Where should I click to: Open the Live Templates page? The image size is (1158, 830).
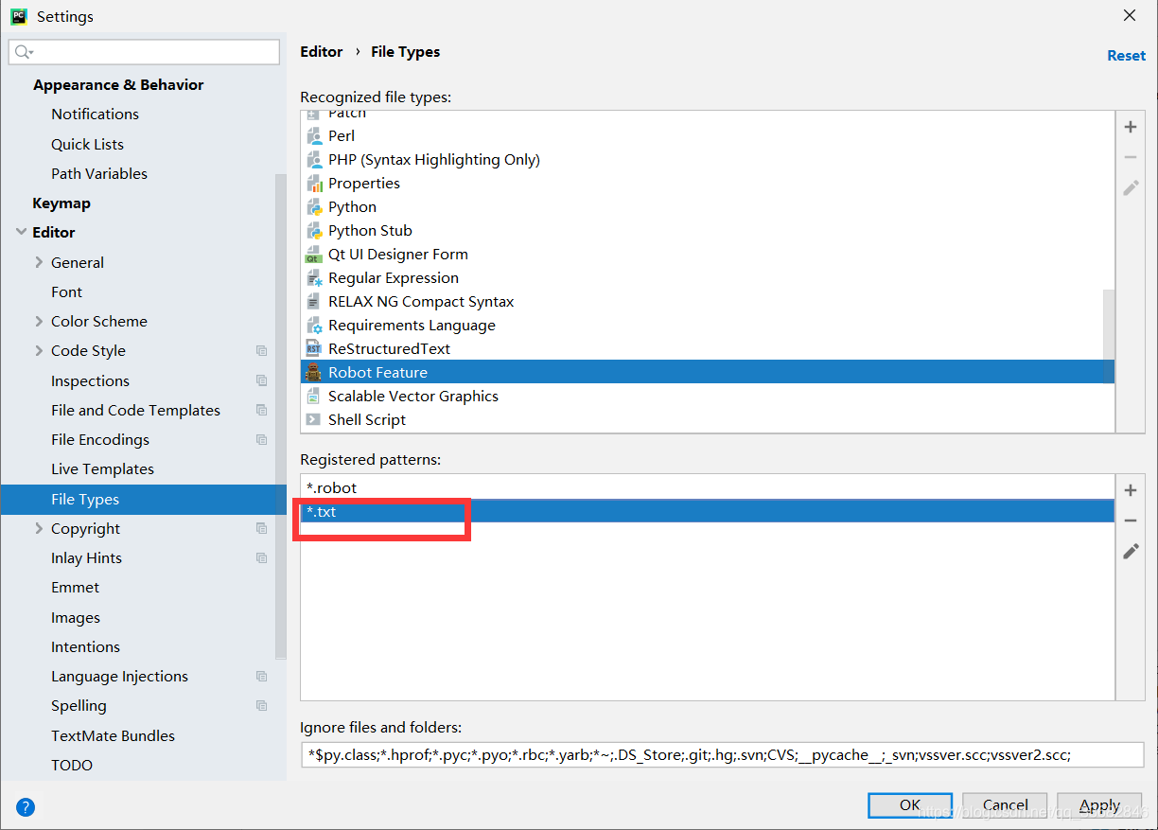point(102,469)
